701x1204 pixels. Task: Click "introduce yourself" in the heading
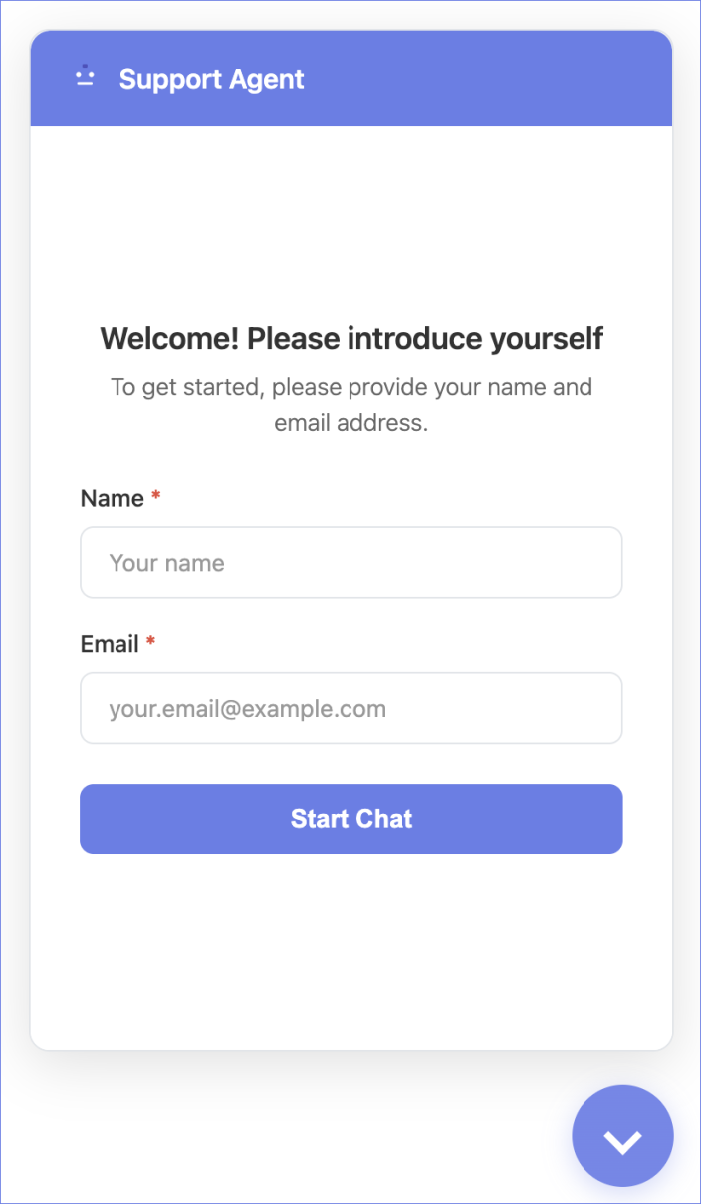(476, 339)
